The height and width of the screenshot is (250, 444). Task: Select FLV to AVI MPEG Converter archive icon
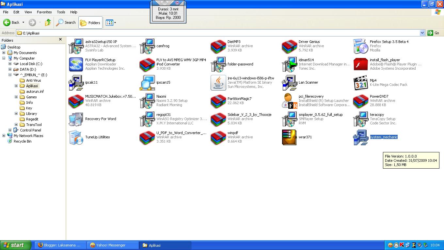point(147,64)
